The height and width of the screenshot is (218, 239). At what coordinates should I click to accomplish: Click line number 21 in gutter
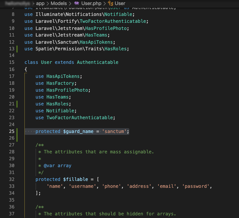12,104
